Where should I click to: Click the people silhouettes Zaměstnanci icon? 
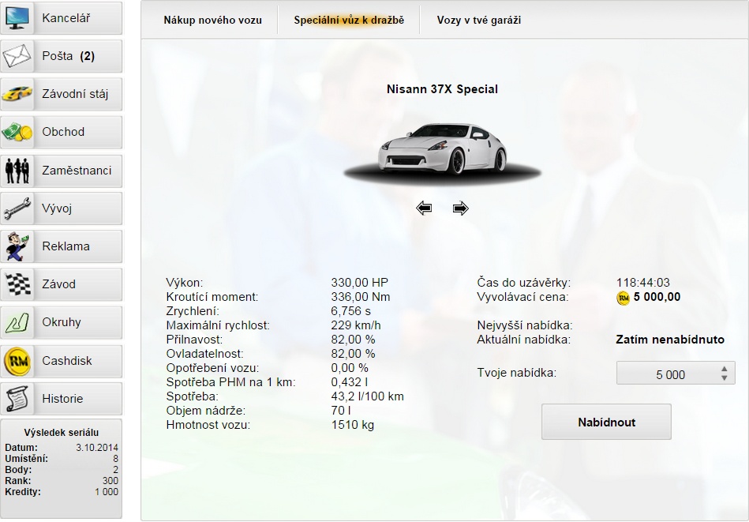pyautogui.click(x=17, y=170)
